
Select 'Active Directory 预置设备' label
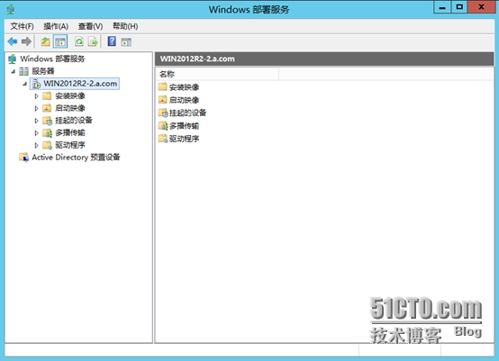tap(76, 158)
